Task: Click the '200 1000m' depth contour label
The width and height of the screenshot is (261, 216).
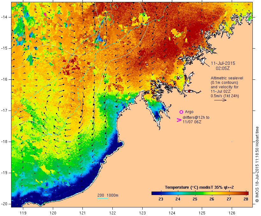Action: coord(108,195)
